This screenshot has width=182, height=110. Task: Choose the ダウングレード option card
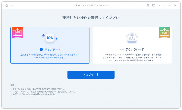tap(132, 45)
